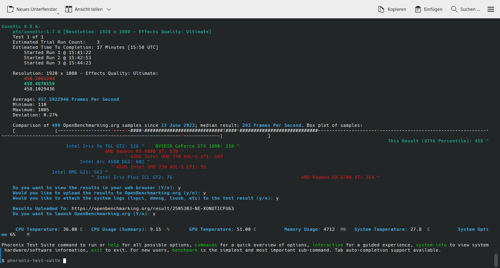
Task: Open the Suchen search button
Action: (466, 9)
